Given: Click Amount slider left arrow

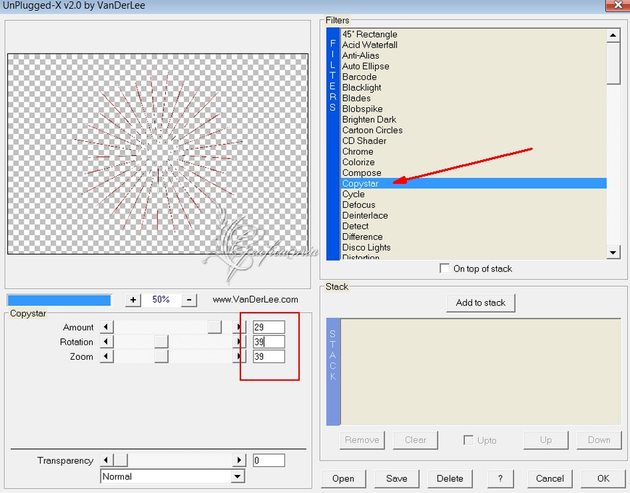Looking at the screenshot, I should tap(106, 327).
